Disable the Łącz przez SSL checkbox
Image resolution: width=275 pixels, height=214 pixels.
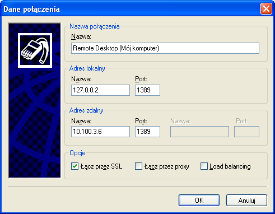[74, 166]
